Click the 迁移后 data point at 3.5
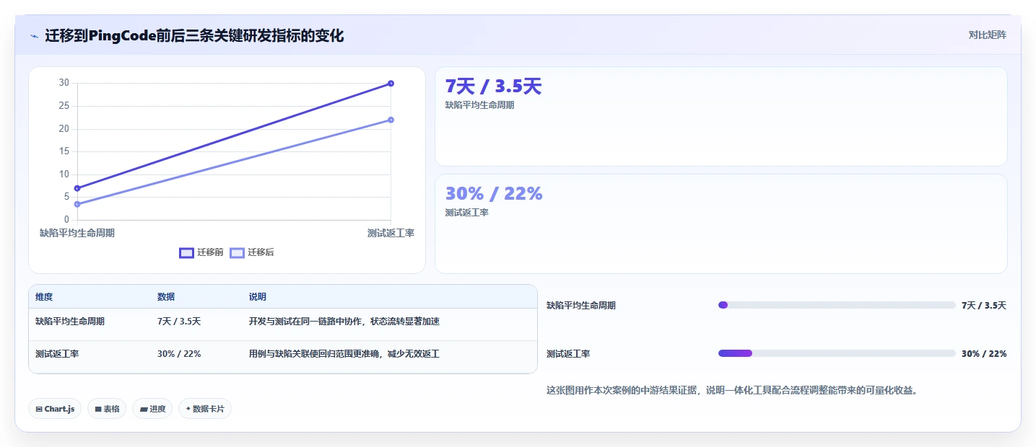Screen dimensions: 1036x447 pyautogui.click(x=77, y=204)
